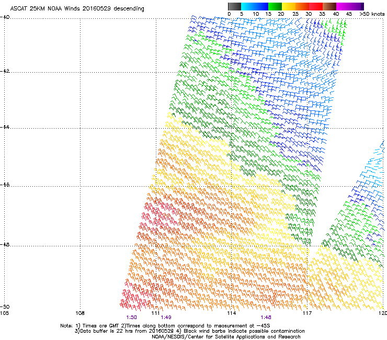
Task: Click the 1:50 swath time label
Action: 131,318
